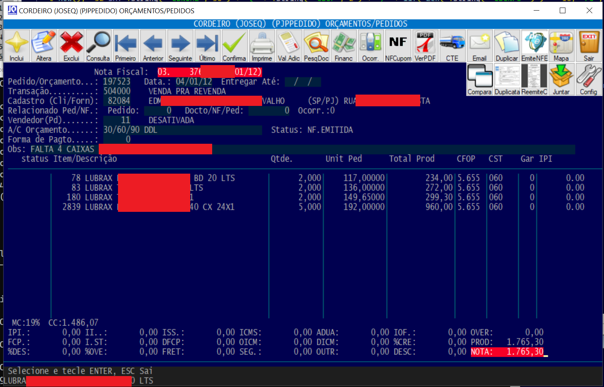Open Consulta magnifier tool

[x=98, y=46]
